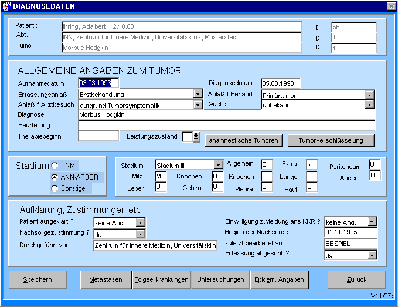Expand the Anlaß f.Arztbesuch combo box
Image resolution: width=398 pixels, height=307 pixels.
point(198,105)
